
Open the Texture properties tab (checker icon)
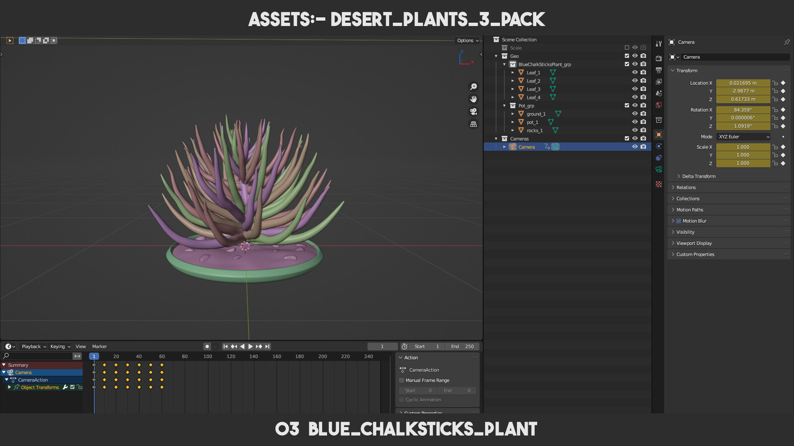point(659,184)
